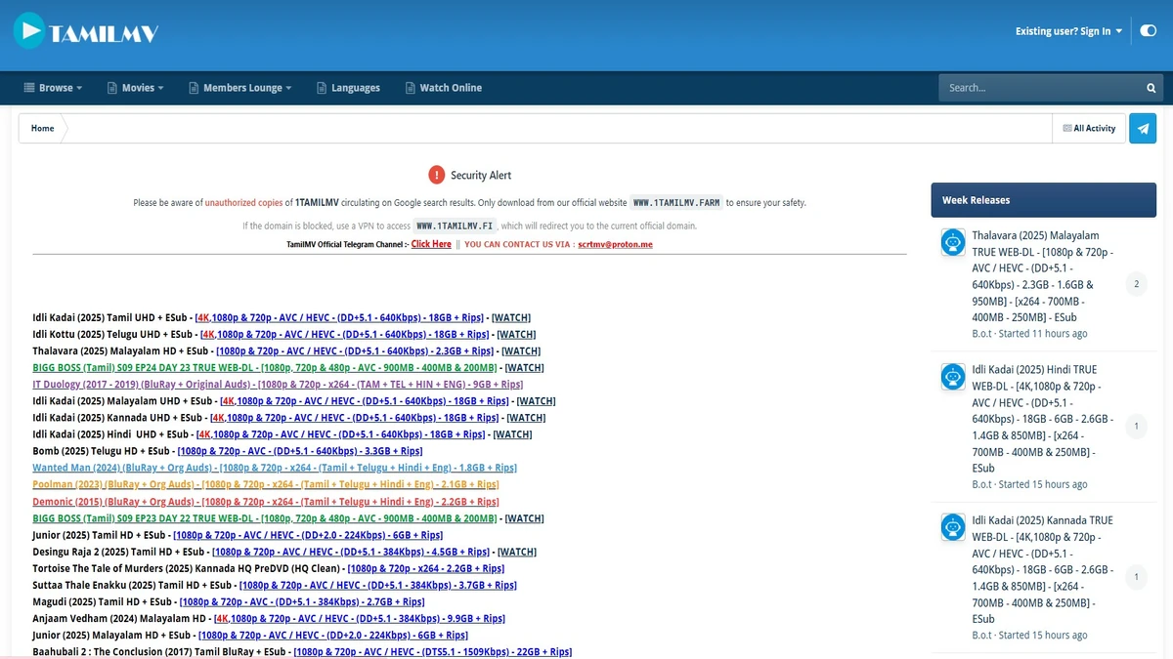Open Telegram via the paper plane icon
This screenshot has width=1173, height=659.
(x=1142, y=128)
